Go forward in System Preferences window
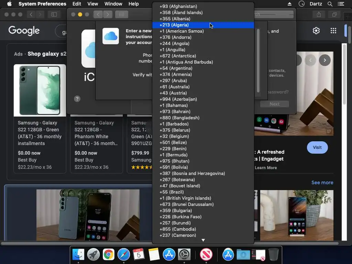 click(x=108, y=14)
